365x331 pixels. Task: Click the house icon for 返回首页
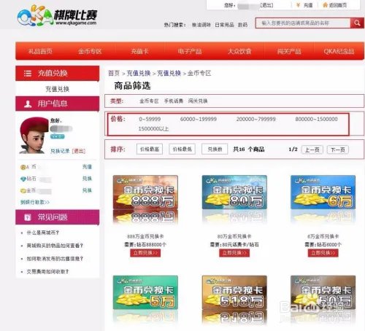click(325, 5)
